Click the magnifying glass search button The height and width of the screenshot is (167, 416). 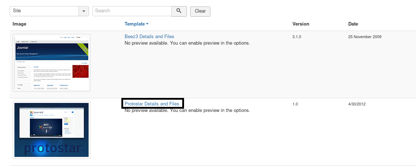pos(179,11)
